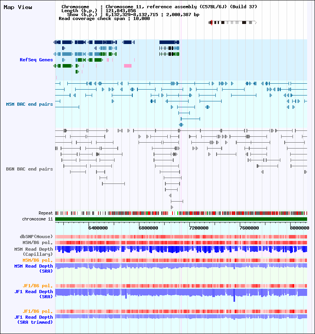The height and width of the screenshot is (334, 315).
Task: Click the MSM Read Depth (Capillary) label
Action: pos(34,251)
